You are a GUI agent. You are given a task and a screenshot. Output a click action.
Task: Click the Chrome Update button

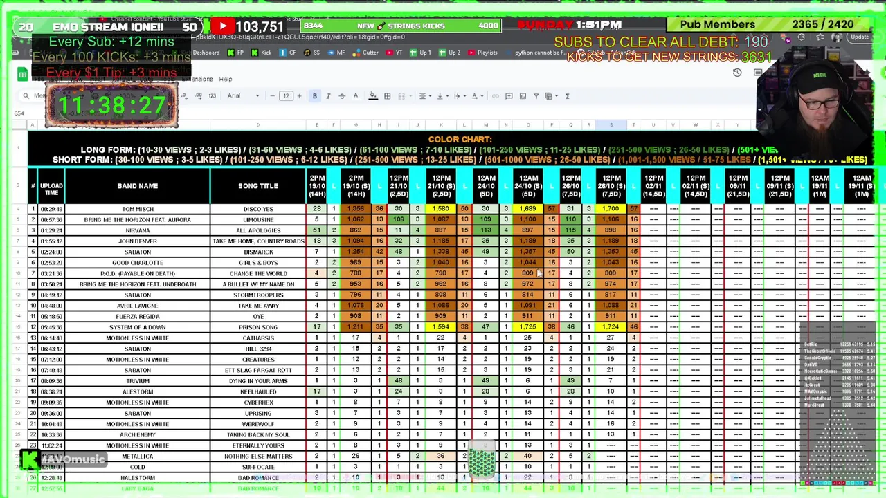[860, 37]
